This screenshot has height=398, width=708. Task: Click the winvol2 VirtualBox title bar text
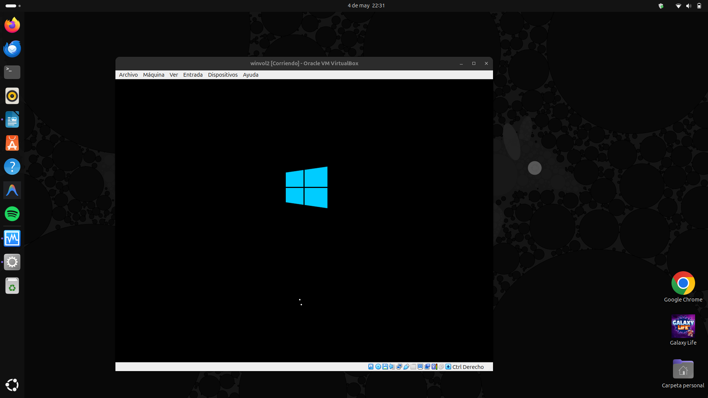click(x=304, y=63)
